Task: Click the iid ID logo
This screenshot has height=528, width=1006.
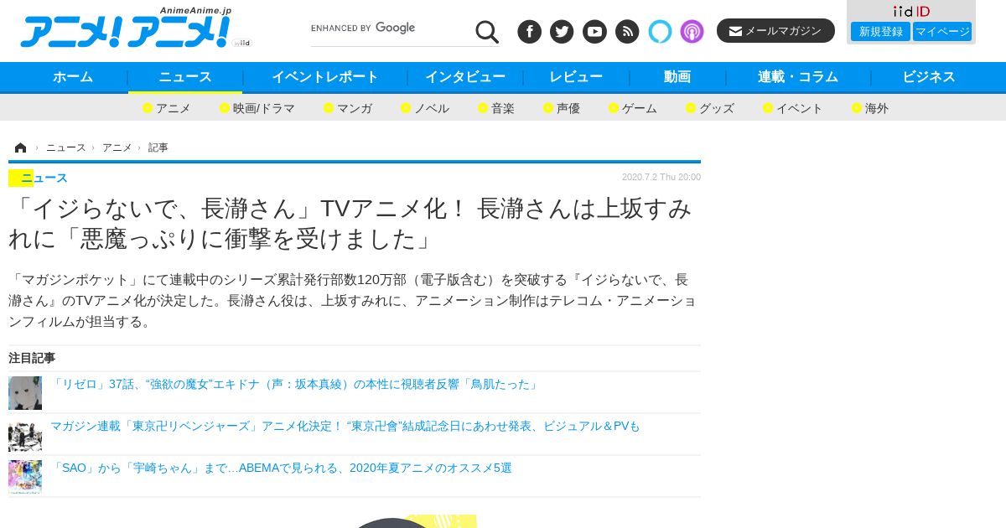Action: click(911, 11)
